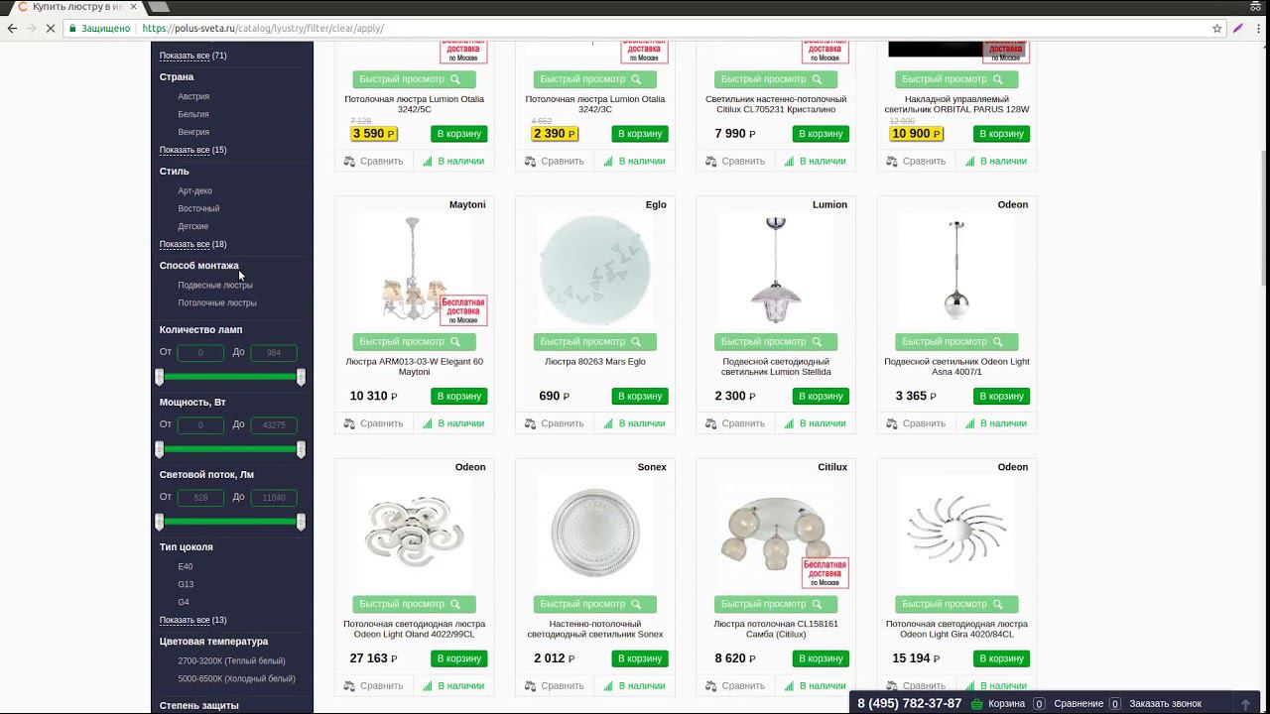The width and height of the screenshot is (1270, 714).
Task: Filter by 2700-3200К (Теплый белый)
Action: pyautogui.click(x=231, y=660)
